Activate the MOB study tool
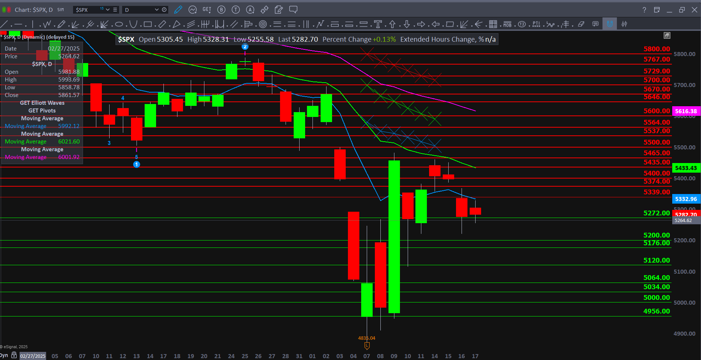The height and width of the screenshot is (360, 701). (507, 24)
